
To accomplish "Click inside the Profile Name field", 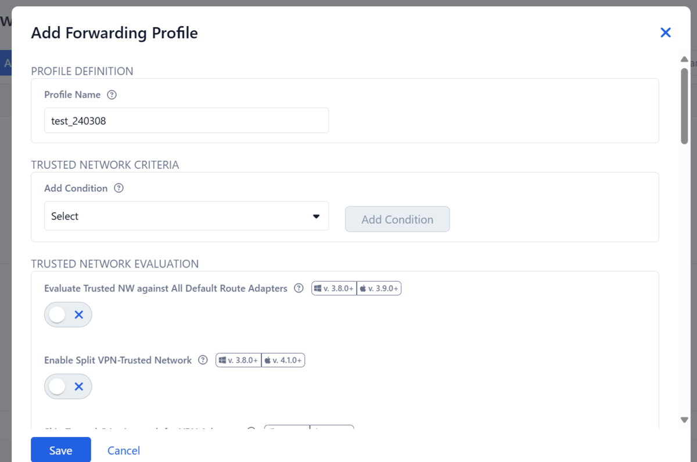I will pyautogui.click(x=186, y=120).
